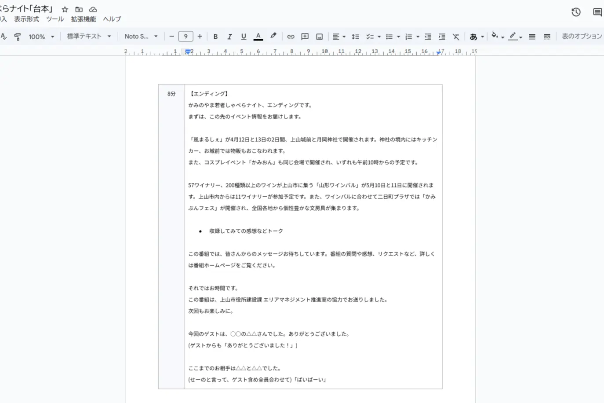Screen dimensions: 604x403
Task: Open all comments panel
Action: tap(597, 12)
